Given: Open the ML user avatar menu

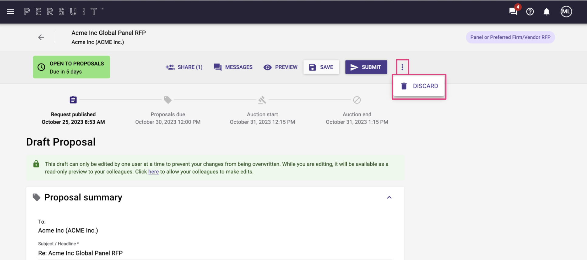Looking at the screenshot, I should click(566, 12).
